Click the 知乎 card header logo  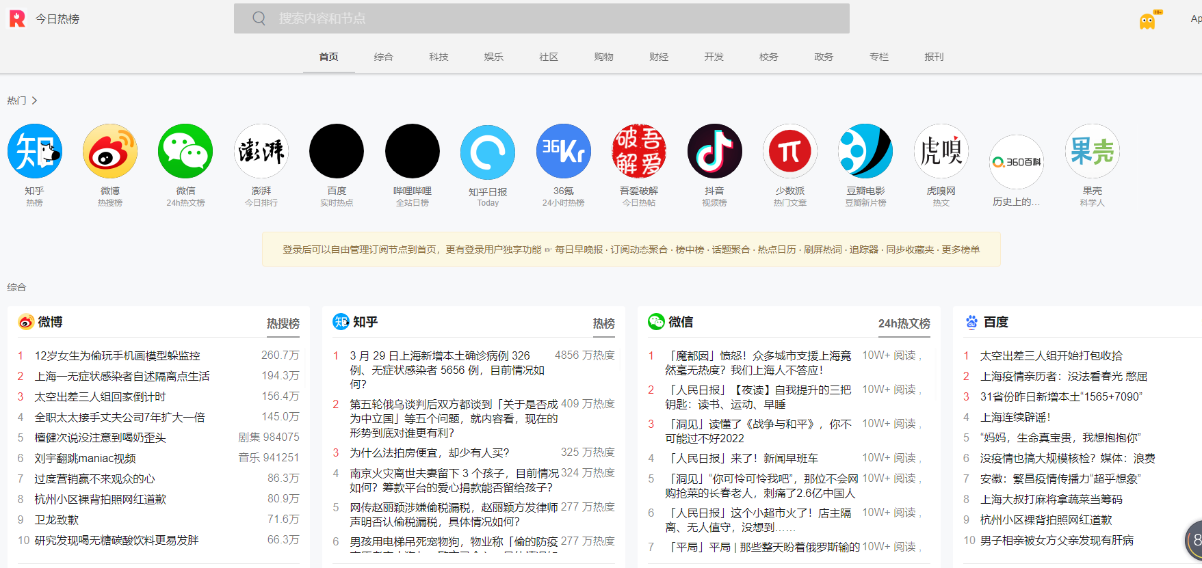click(341, 322)
